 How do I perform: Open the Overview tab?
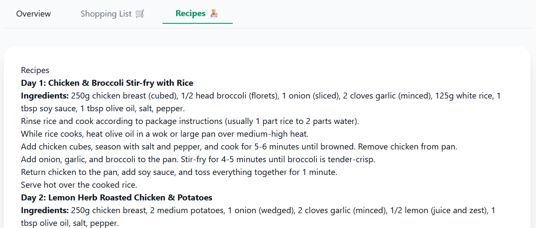tap(34, 14)
